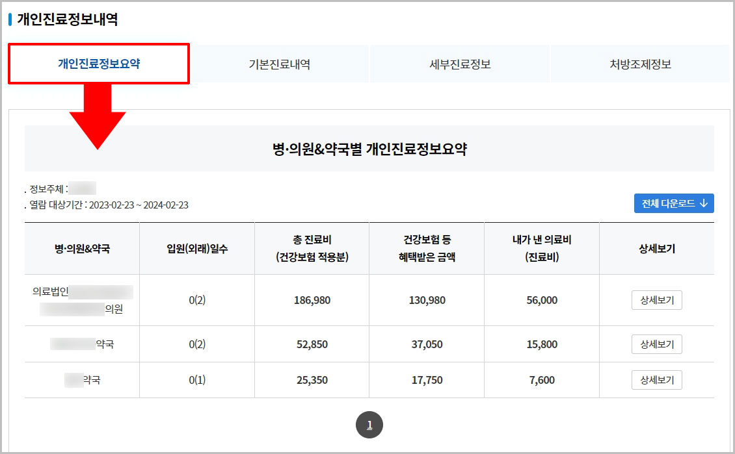Image resolution: width=735 pixels, height=454 pixels.
Task: Click 상세보기 for the second 약국 pharmacy row
Action: pyautogui.click(x=656, y=344)
